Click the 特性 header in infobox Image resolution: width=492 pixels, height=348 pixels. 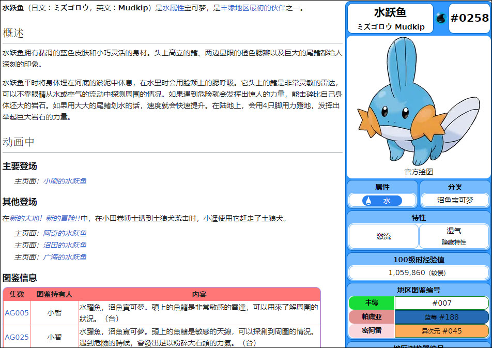pyautogui.click(x=419, y=218)
